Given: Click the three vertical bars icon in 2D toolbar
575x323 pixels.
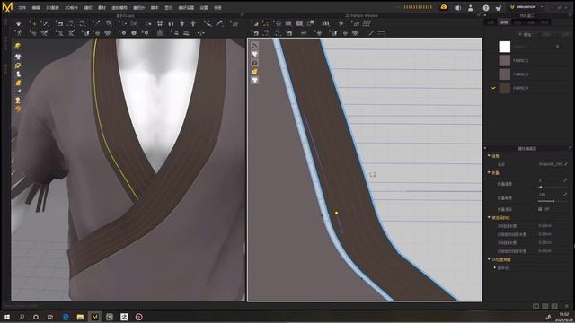Looking at the screenshot, I should (325, 23).
